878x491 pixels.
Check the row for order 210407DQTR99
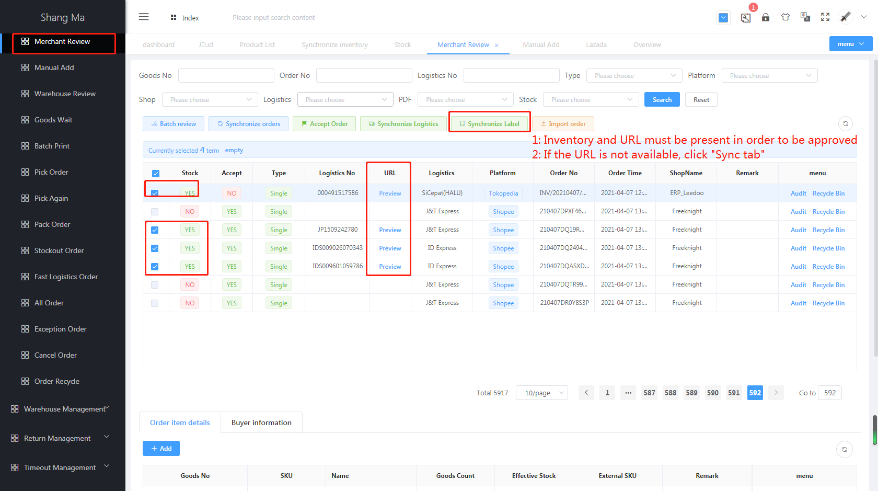(155, 285)
